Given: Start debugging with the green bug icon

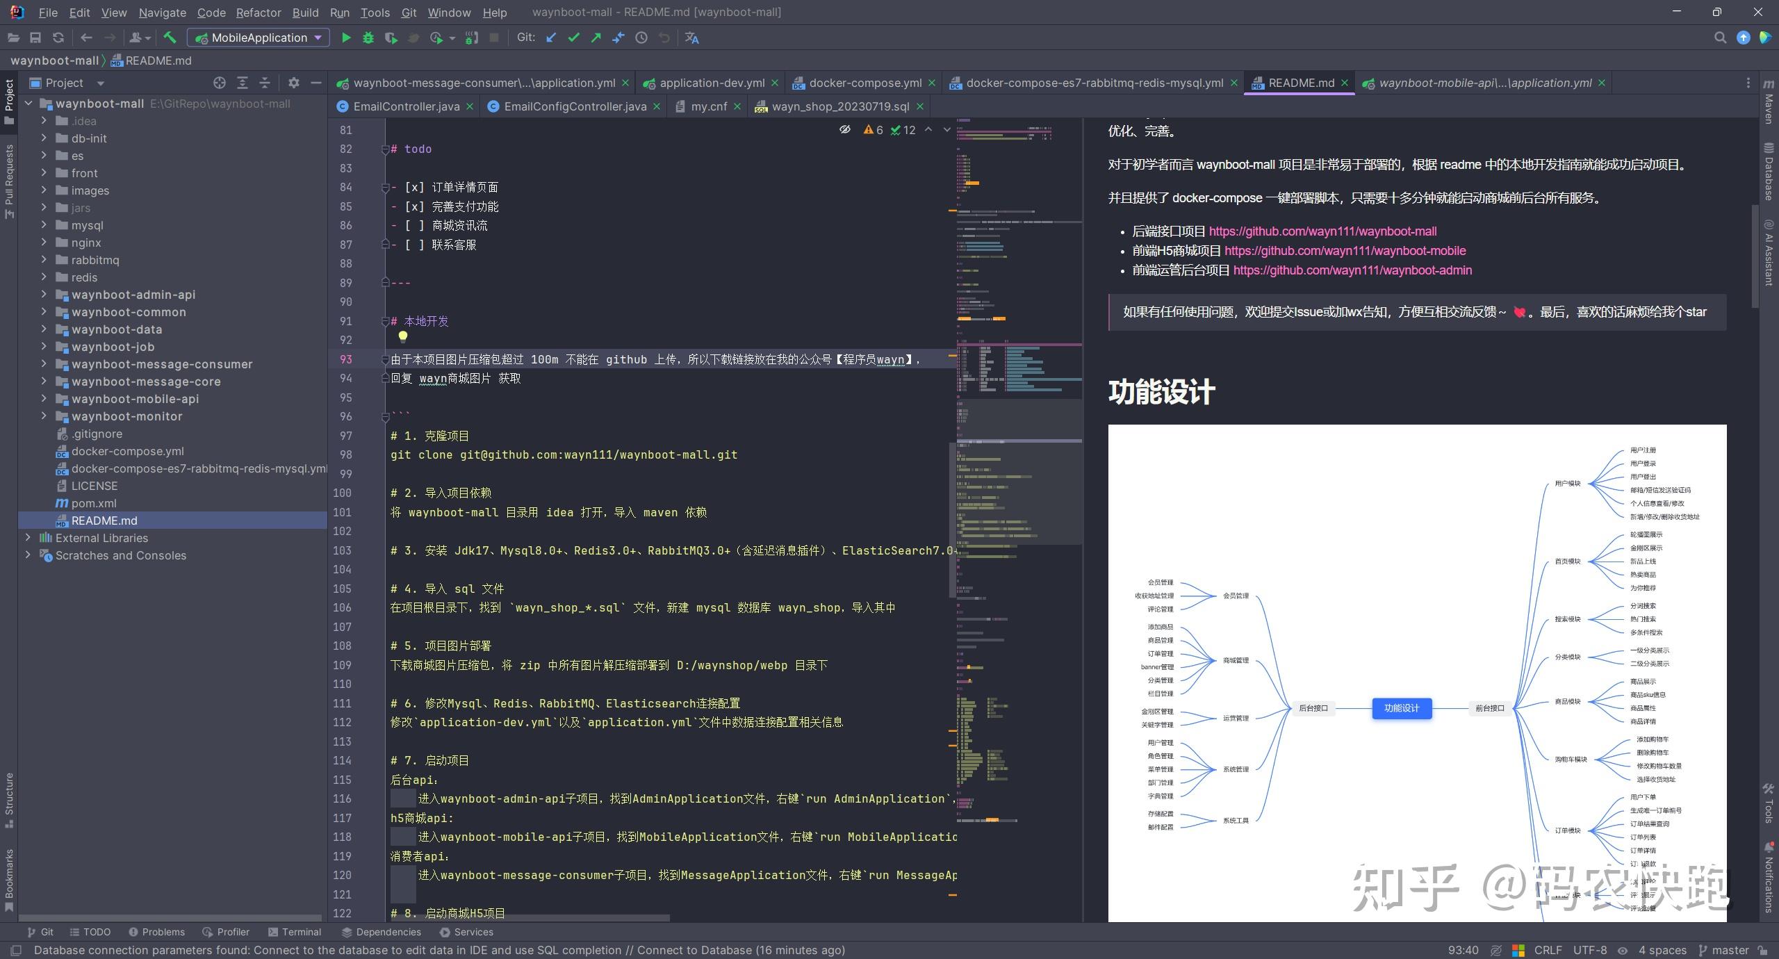Looking at the screenshot, I should pos(368,38).
